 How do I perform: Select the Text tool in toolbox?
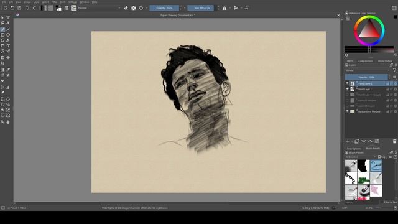click(8, 17)
